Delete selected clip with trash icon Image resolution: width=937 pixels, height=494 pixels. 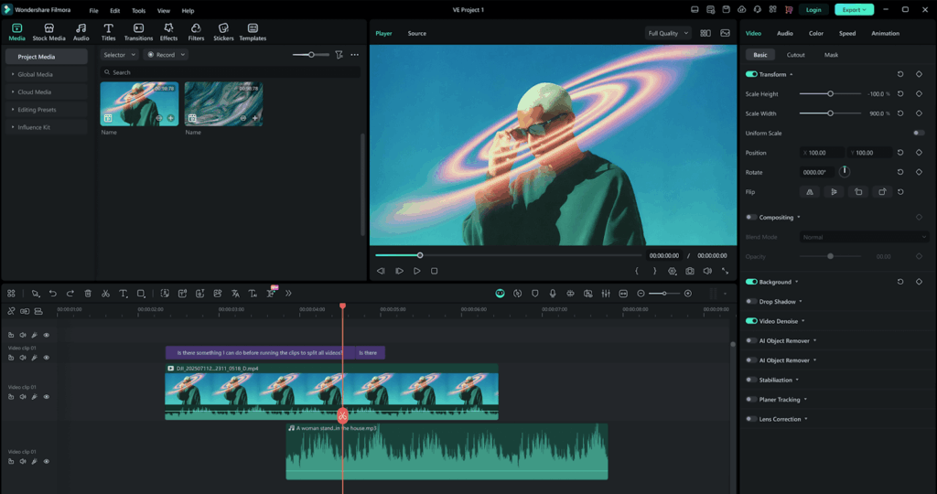tap(88, 294)
